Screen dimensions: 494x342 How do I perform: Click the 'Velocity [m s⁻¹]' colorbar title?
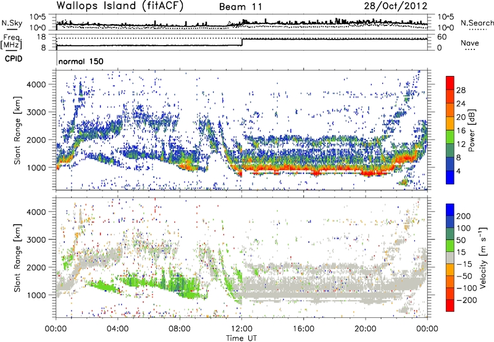(x=483, y=257)
